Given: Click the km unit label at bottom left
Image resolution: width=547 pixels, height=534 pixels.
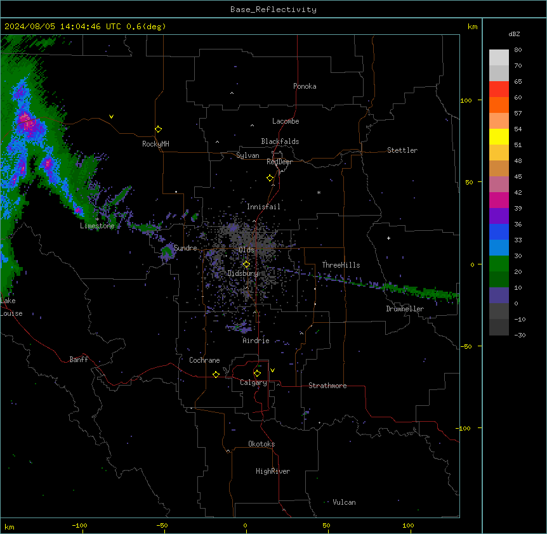Looking at the screenshot, I should [x=10, y=526].
